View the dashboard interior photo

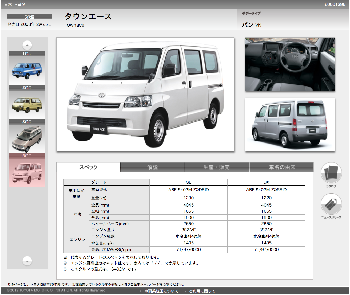290,64
